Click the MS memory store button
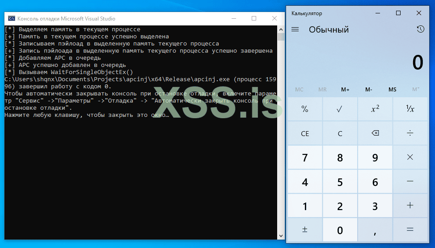 [392, 89]
